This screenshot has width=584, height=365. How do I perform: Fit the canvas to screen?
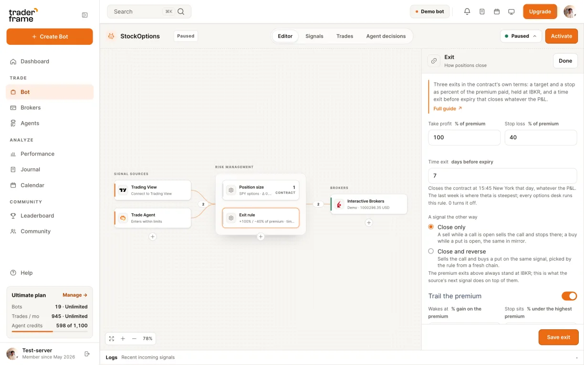(x=112, y=338)
